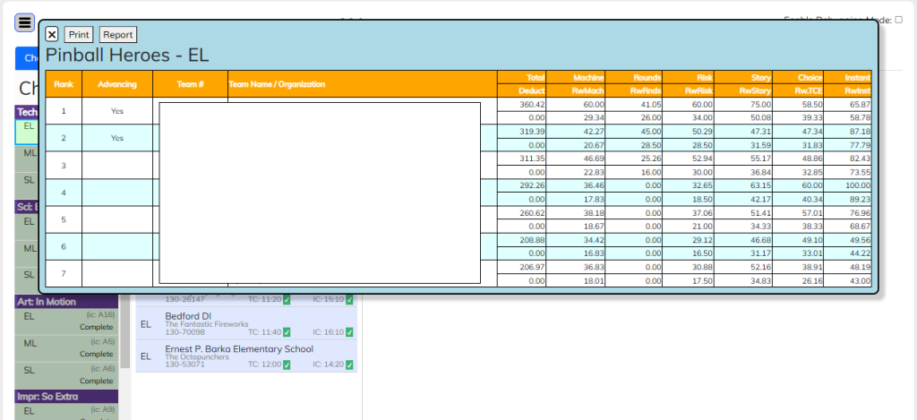Click the Rounds column header
The image size is (917, 420).
point(633,77)
